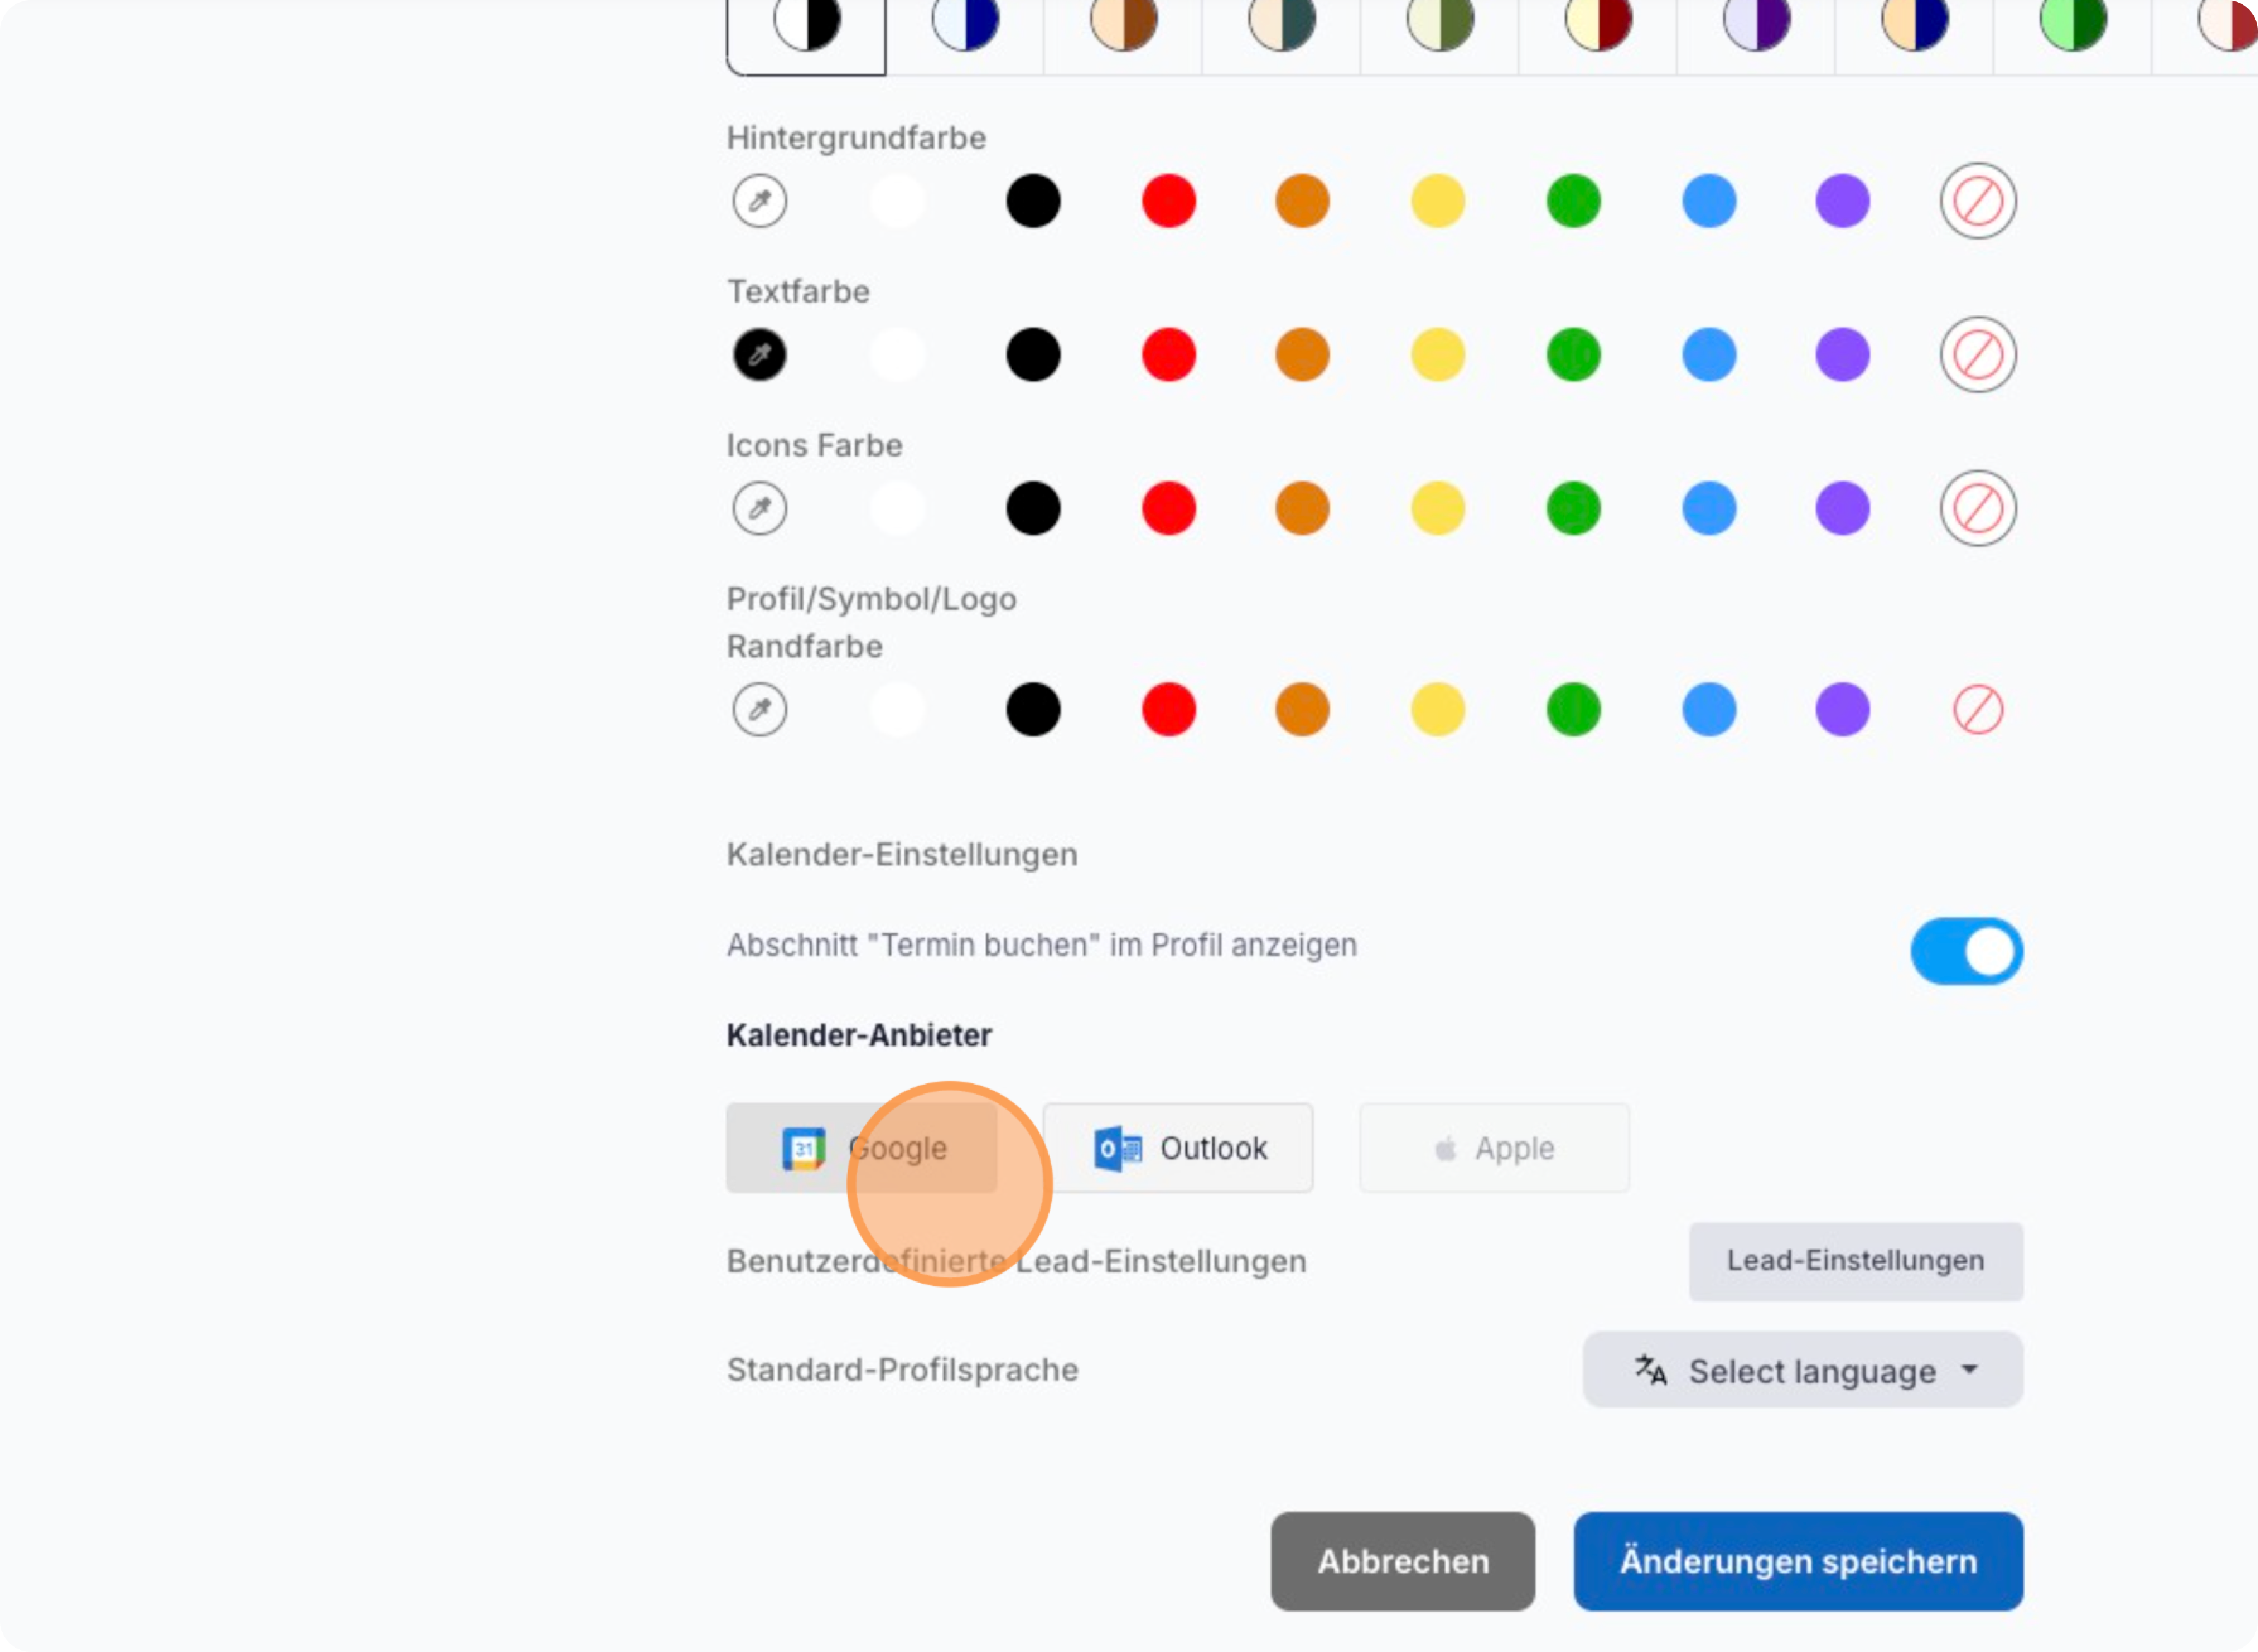Clear the Hintergrundfarbe with no-color icon
The image size is (2258, 1652).
tap(1977, 201)
